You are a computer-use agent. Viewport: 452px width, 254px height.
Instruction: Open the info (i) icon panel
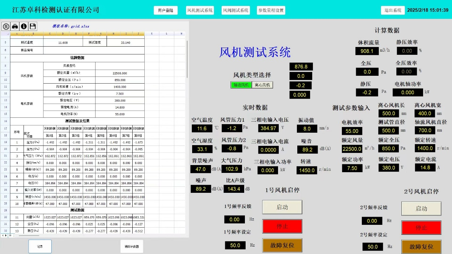tap(24, 26)
